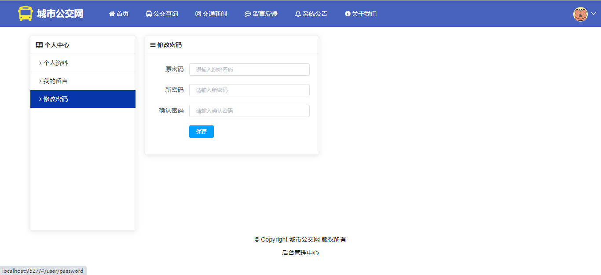This screenshot has height=275, width=601.
Task: Click the icon beside 交通新闻
Action: [198, 14]
